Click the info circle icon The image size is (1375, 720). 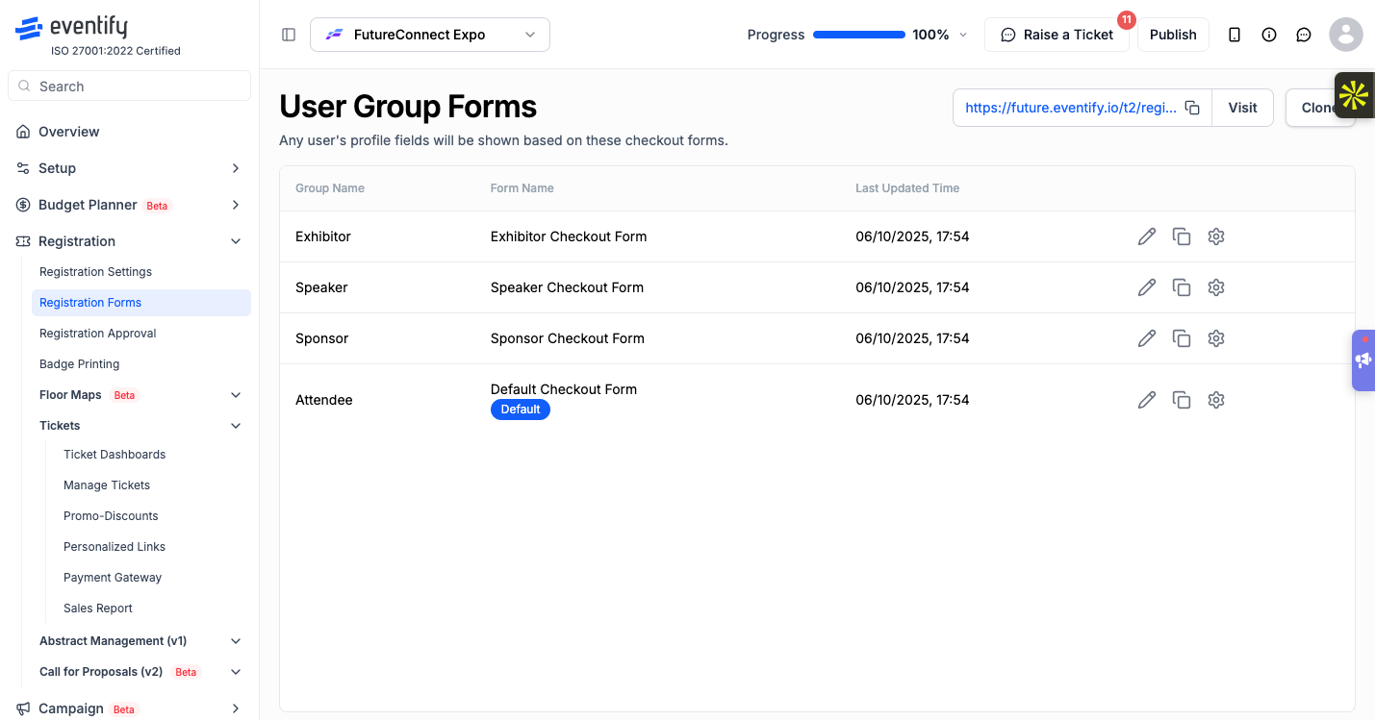pos(1269,35)
